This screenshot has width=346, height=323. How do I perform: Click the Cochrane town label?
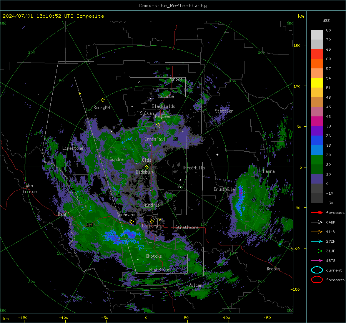pyautogui.click(x=126, y=215)
